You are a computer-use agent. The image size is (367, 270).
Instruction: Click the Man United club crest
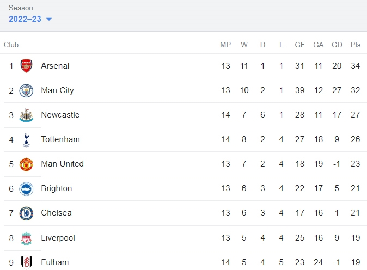(x=26, y=164)
